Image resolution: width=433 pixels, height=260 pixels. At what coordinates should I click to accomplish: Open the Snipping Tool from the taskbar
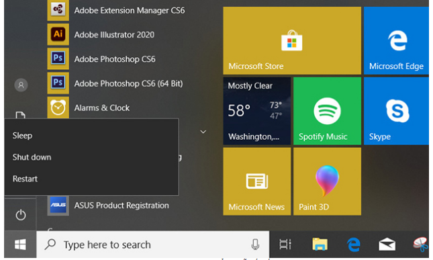[420, 245]
